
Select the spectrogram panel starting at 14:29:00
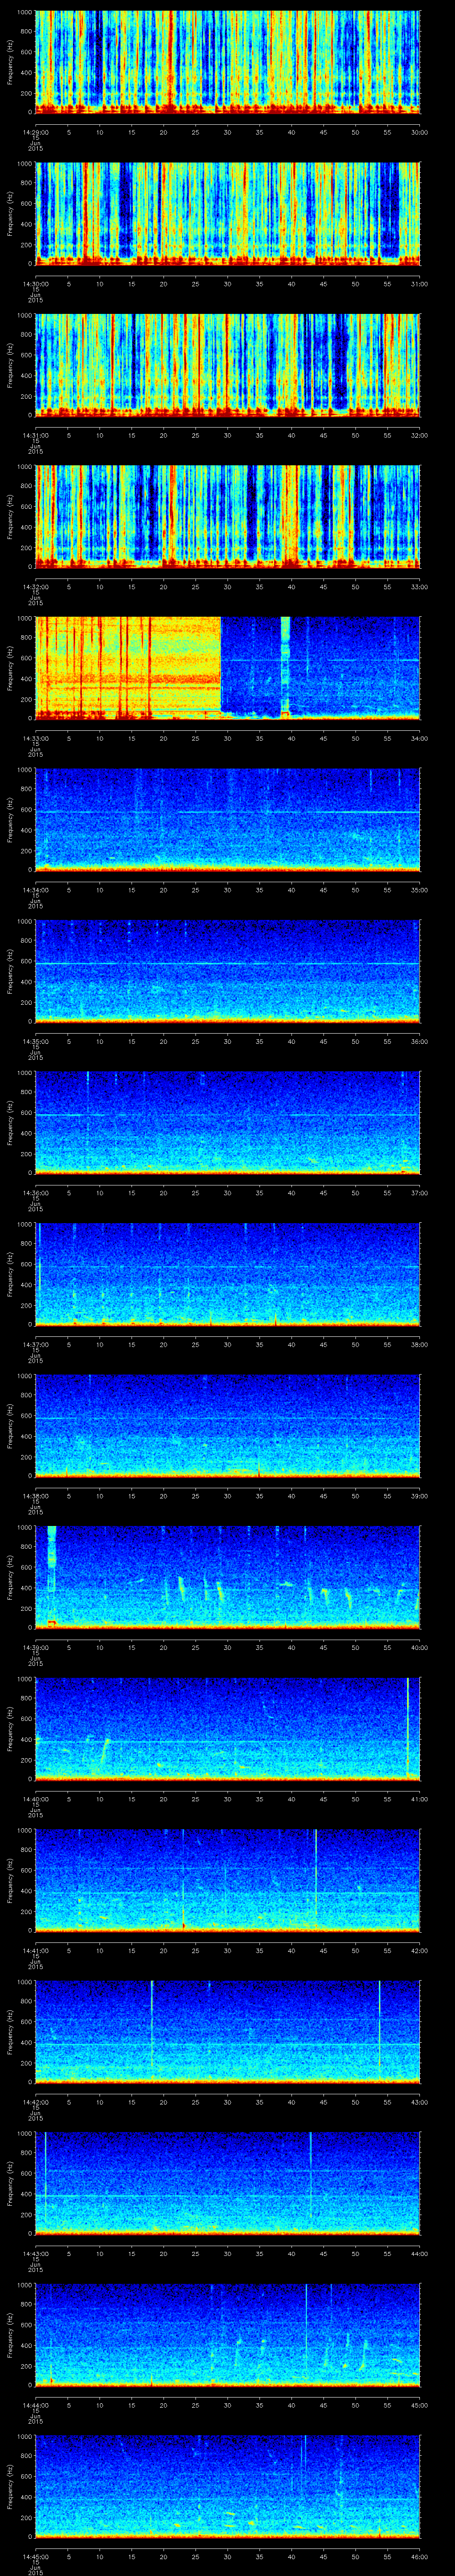228,62
